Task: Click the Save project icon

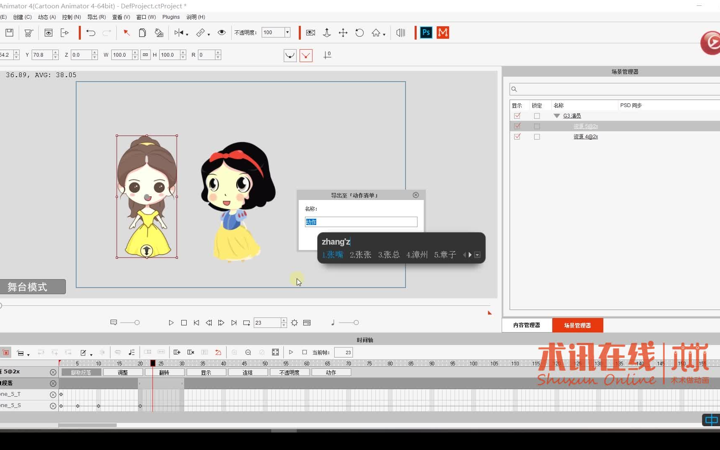Action: [x=9, y=32]
